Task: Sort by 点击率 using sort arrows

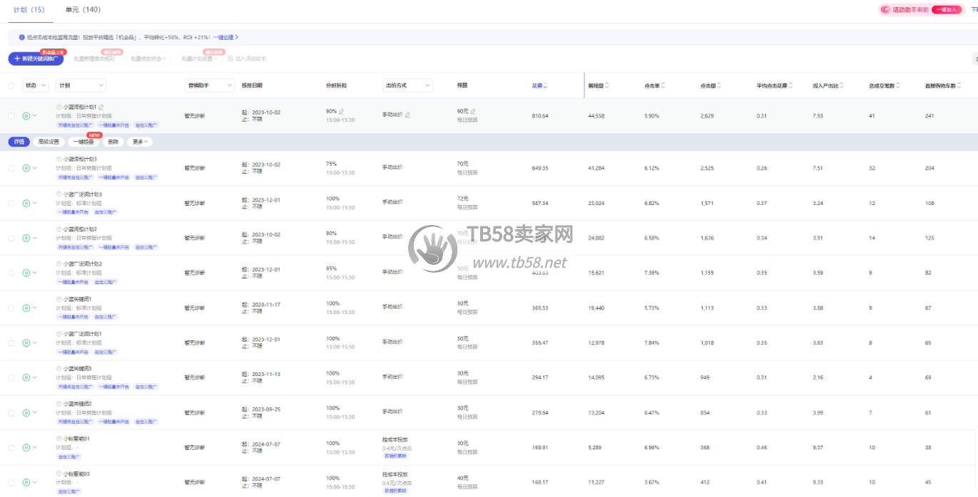Action: tap(663, 85)
